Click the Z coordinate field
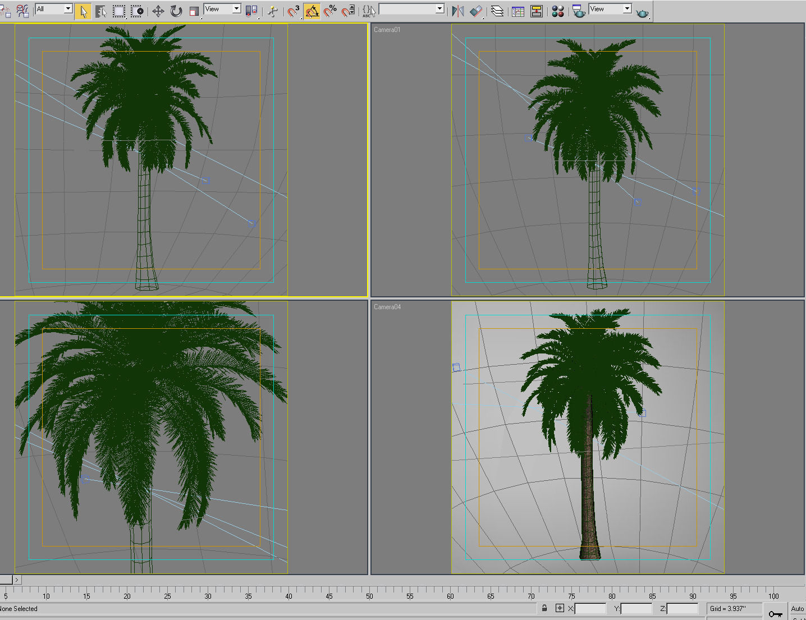 click(x=683, y=609)
